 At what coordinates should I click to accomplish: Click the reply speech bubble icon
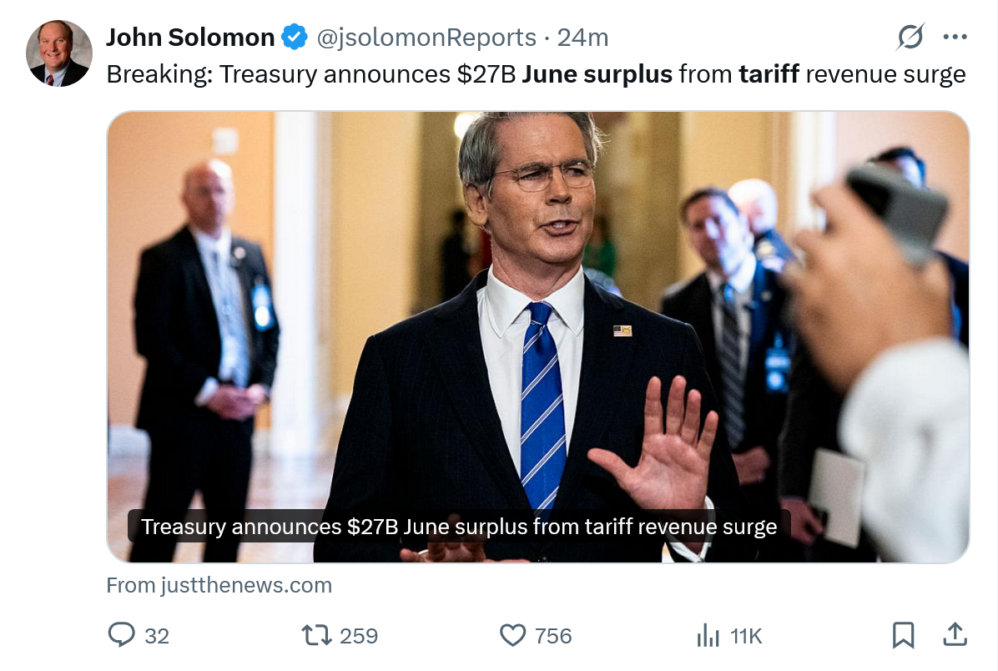pyautogui.click(x=122, y=635)
